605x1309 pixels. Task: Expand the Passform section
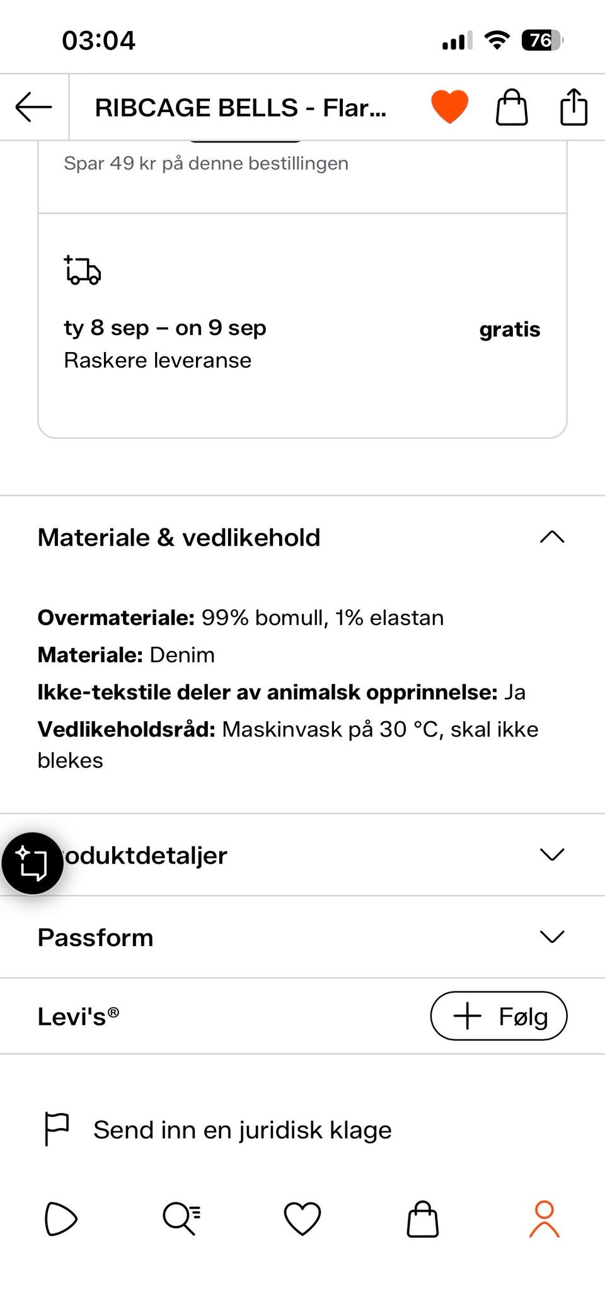(302, 937)
